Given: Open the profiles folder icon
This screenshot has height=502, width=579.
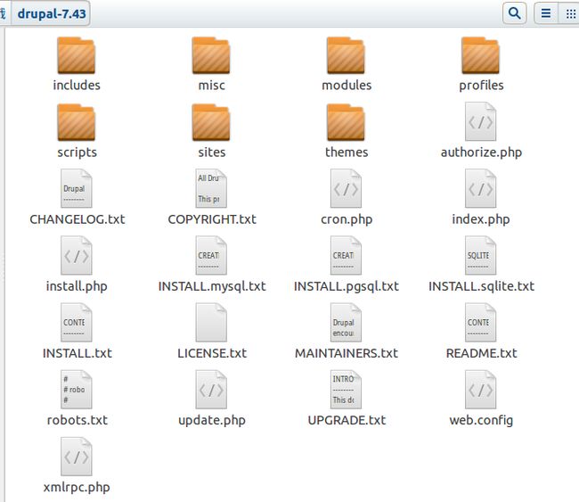Looking at the screenshot, I should tap(480, 55).
